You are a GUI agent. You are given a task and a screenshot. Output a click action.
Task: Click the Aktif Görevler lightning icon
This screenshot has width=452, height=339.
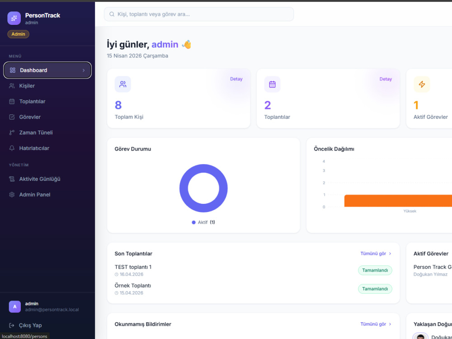pos(422,84)
